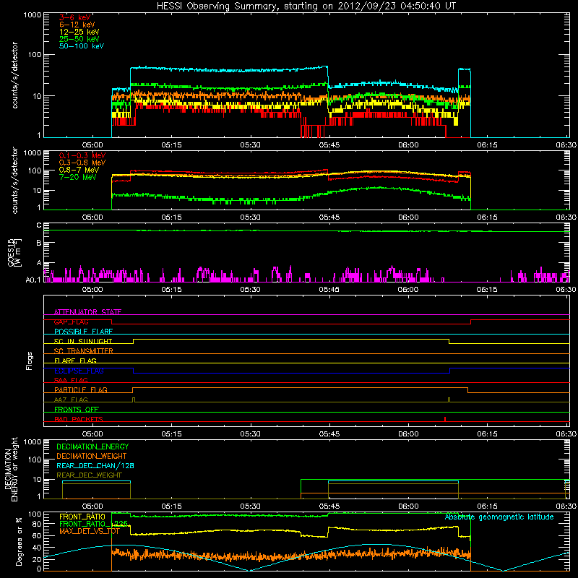
Task: Click the FRONT_RATIO_1225 legend label
Action: point(93,524)
